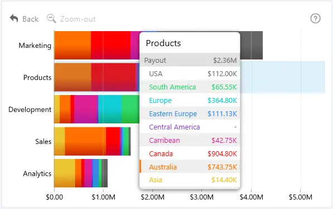The image size is (333, 209).
Task: Click the yellow Asia segment in Analytics bar
Action: pos(65,173)
